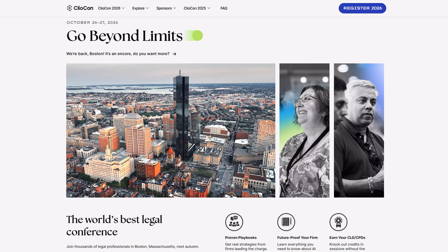This screenshot has height=252, width=448.
Task: Click the Join thousands of legal professionals text
Action: pos(133,246)
